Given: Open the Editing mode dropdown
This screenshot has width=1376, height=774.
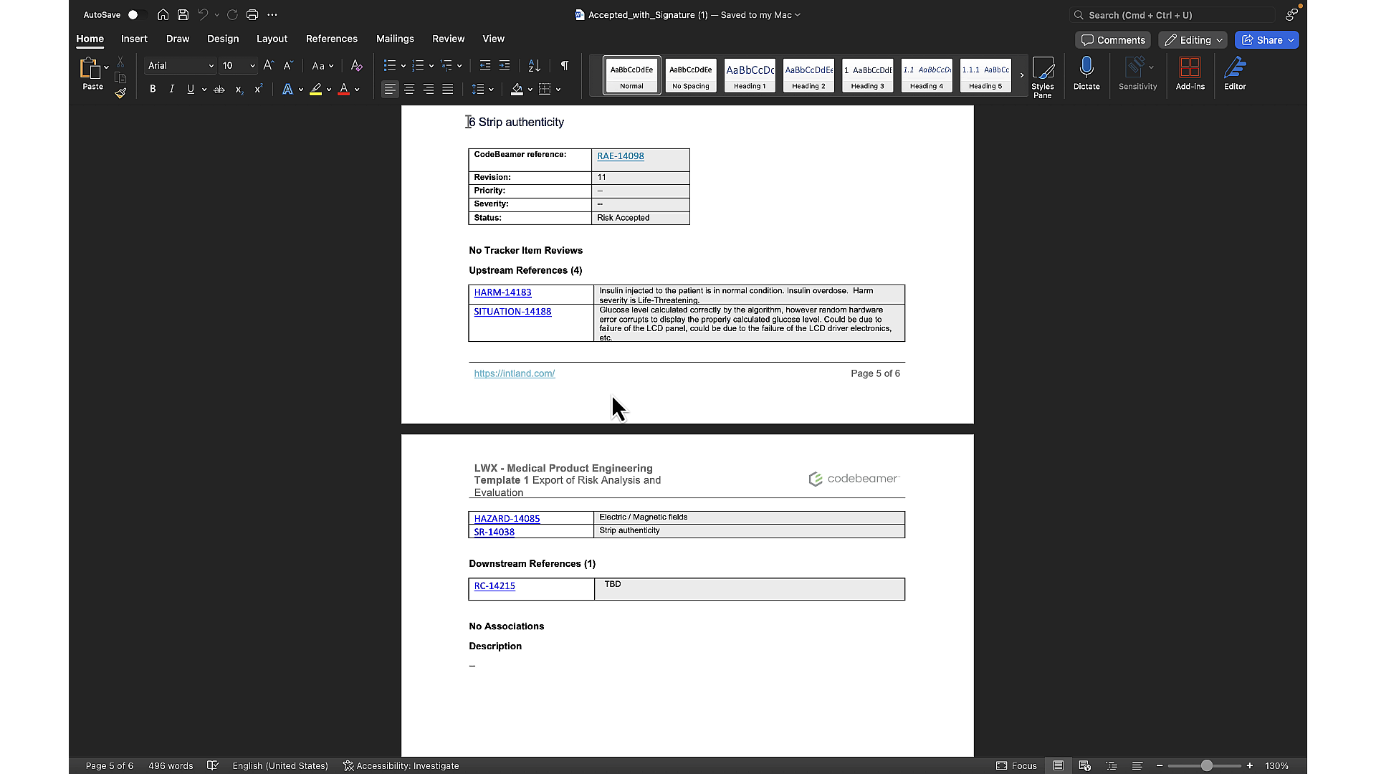Looking at the screenshot, I should (x=1193, y=40).
